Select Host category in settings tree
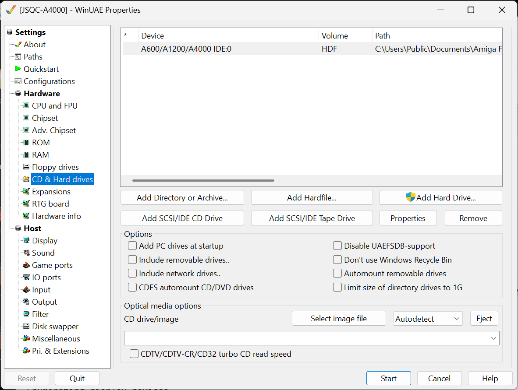 [32, 228]
